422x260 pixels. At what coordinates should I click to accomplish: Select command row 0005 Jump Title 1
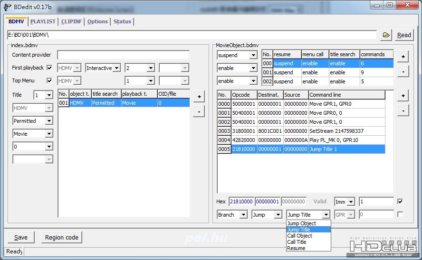pos(301,149)
